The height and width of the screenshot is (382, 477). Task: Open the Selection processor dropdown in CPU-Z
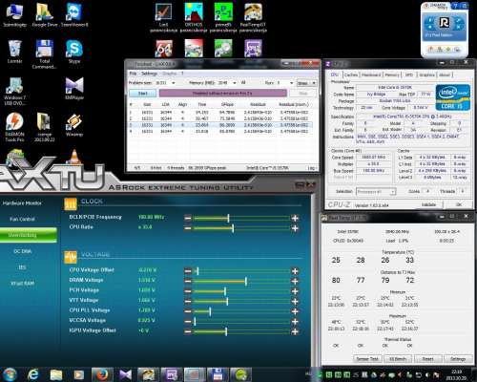coord(376,192)
